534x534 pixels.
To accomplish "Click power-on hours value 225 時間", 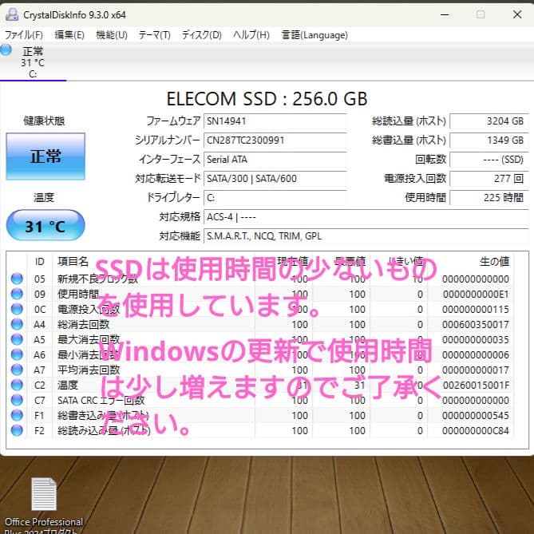I will [489, 198].
